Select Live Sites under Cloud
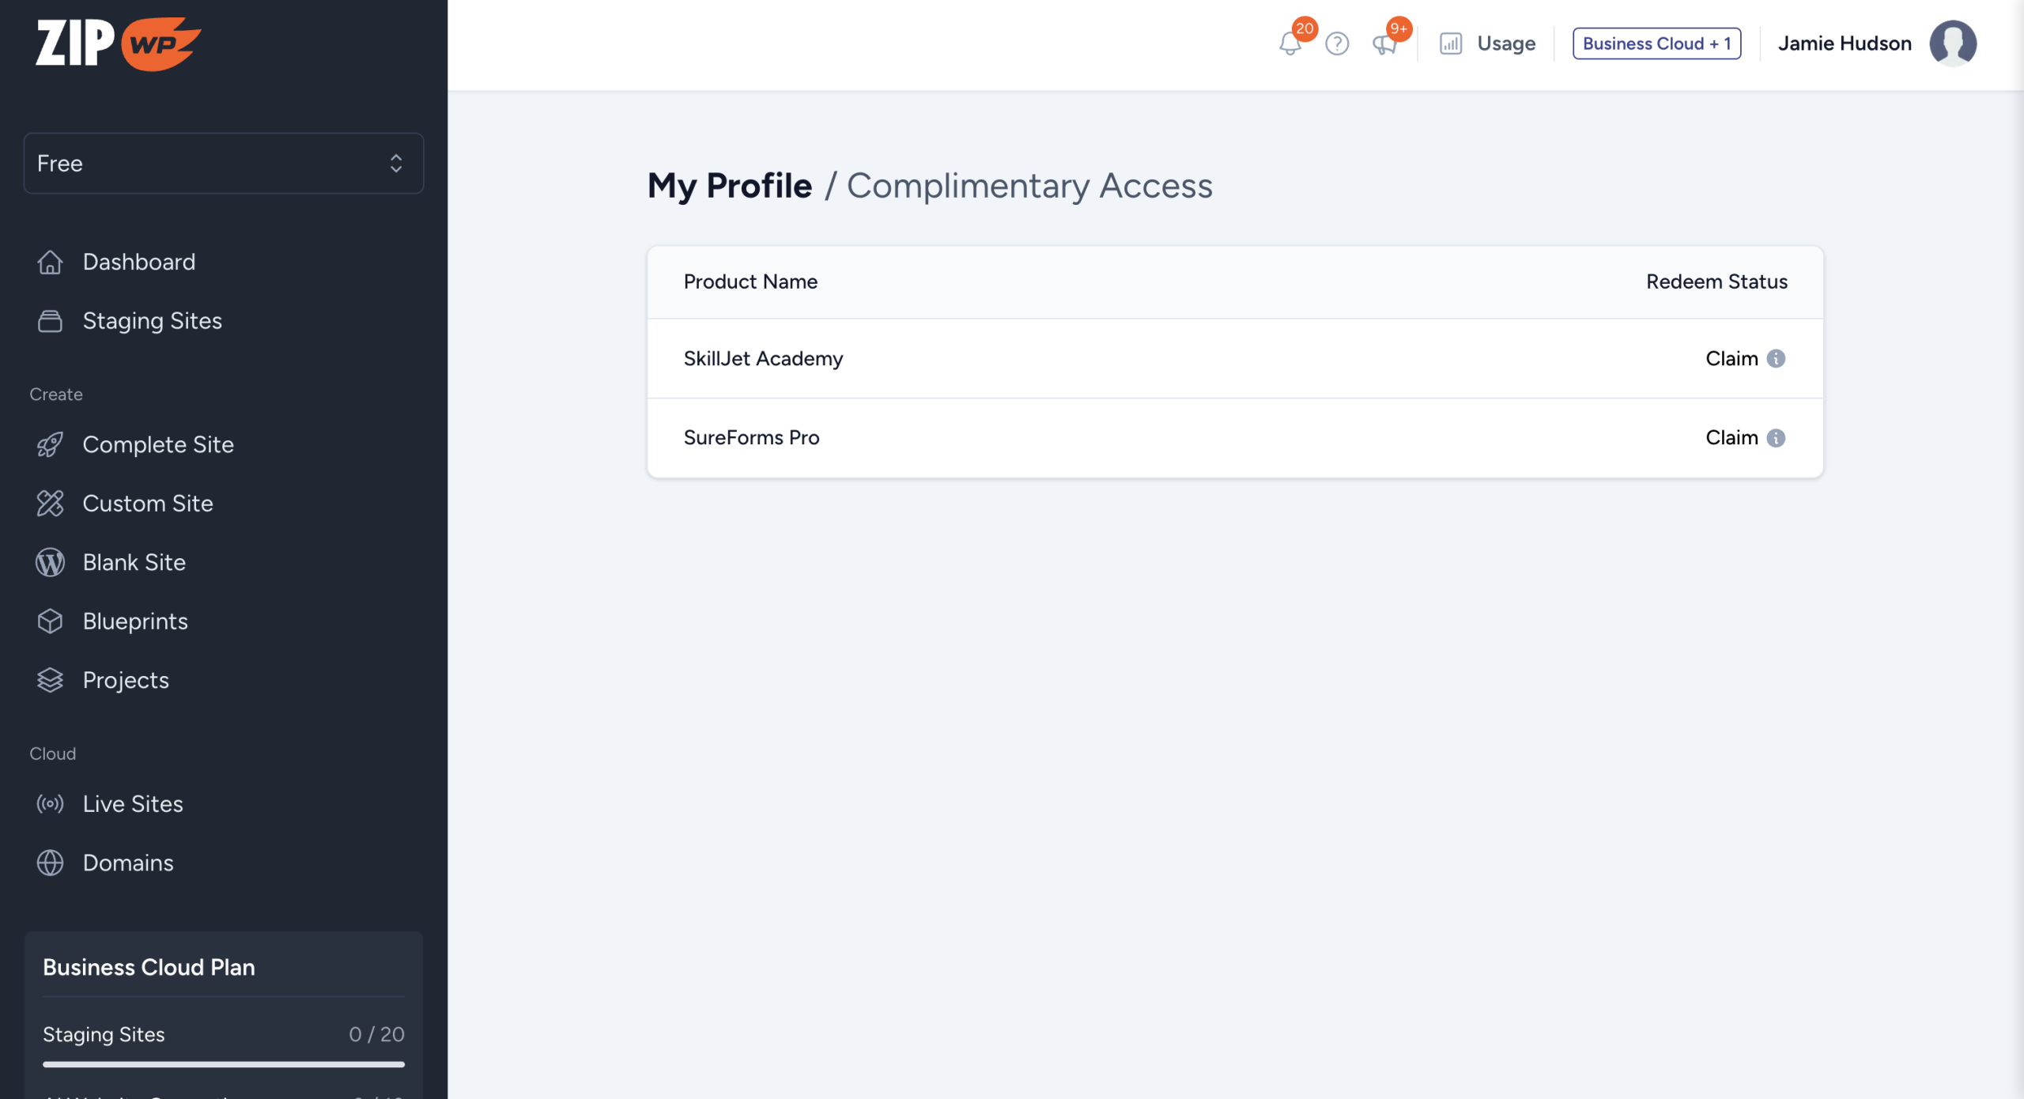The image size is (2024, 1099). [133, 803]
